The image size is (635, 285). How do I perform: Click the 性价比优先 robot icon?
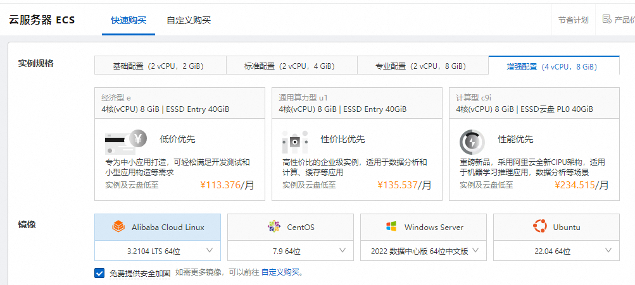[294, 140]
